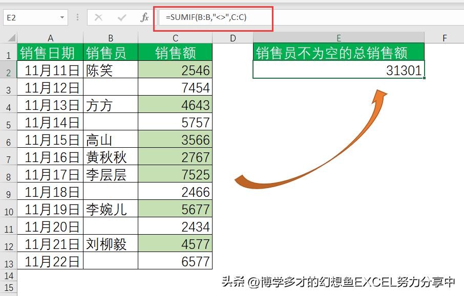Viewport: 464px width, 296px height.
Task: Click the 销售日期 header cell
Action: click(50, 53)
